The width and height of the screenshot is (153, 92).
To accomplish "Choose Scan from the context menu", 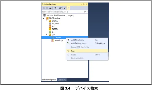I will 87,51.
